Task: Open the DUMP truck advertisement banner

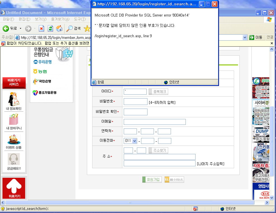Action: coord(261,134)
